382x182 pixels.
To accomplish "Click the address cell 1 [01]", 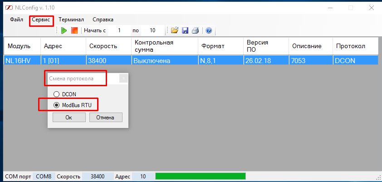I will click(64, 60).
